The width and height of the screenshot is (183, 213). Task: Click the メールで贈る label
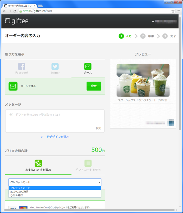click(28, 86)
